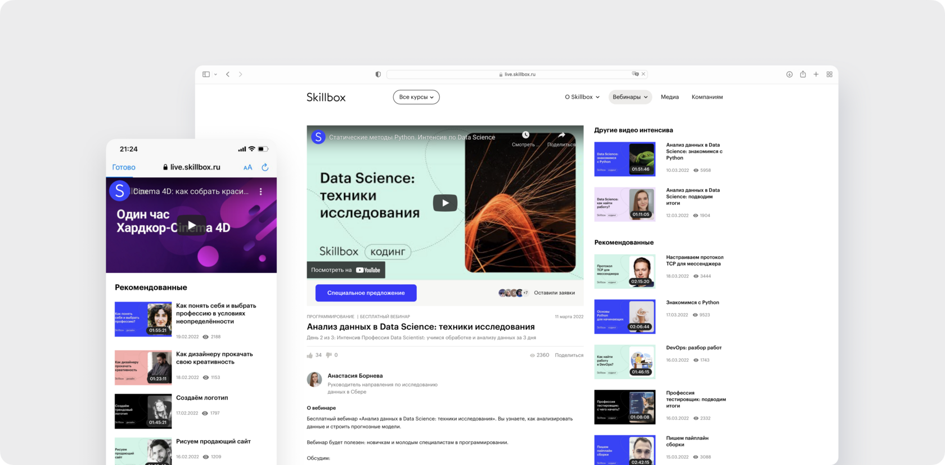
Task: Open DevOps: разбор работ thumbnail
Action: (x=625, y=362)
